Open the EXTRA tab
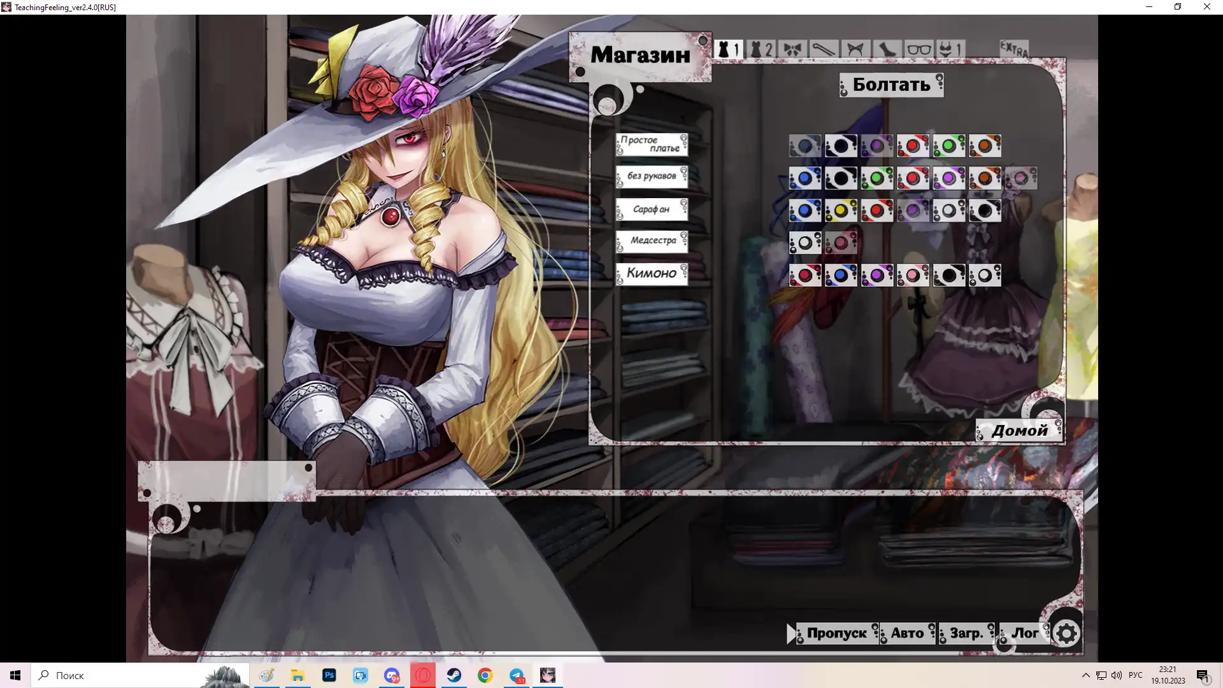The height and width of the screenshot is (688, 1223). click(x=1013, y=48)
